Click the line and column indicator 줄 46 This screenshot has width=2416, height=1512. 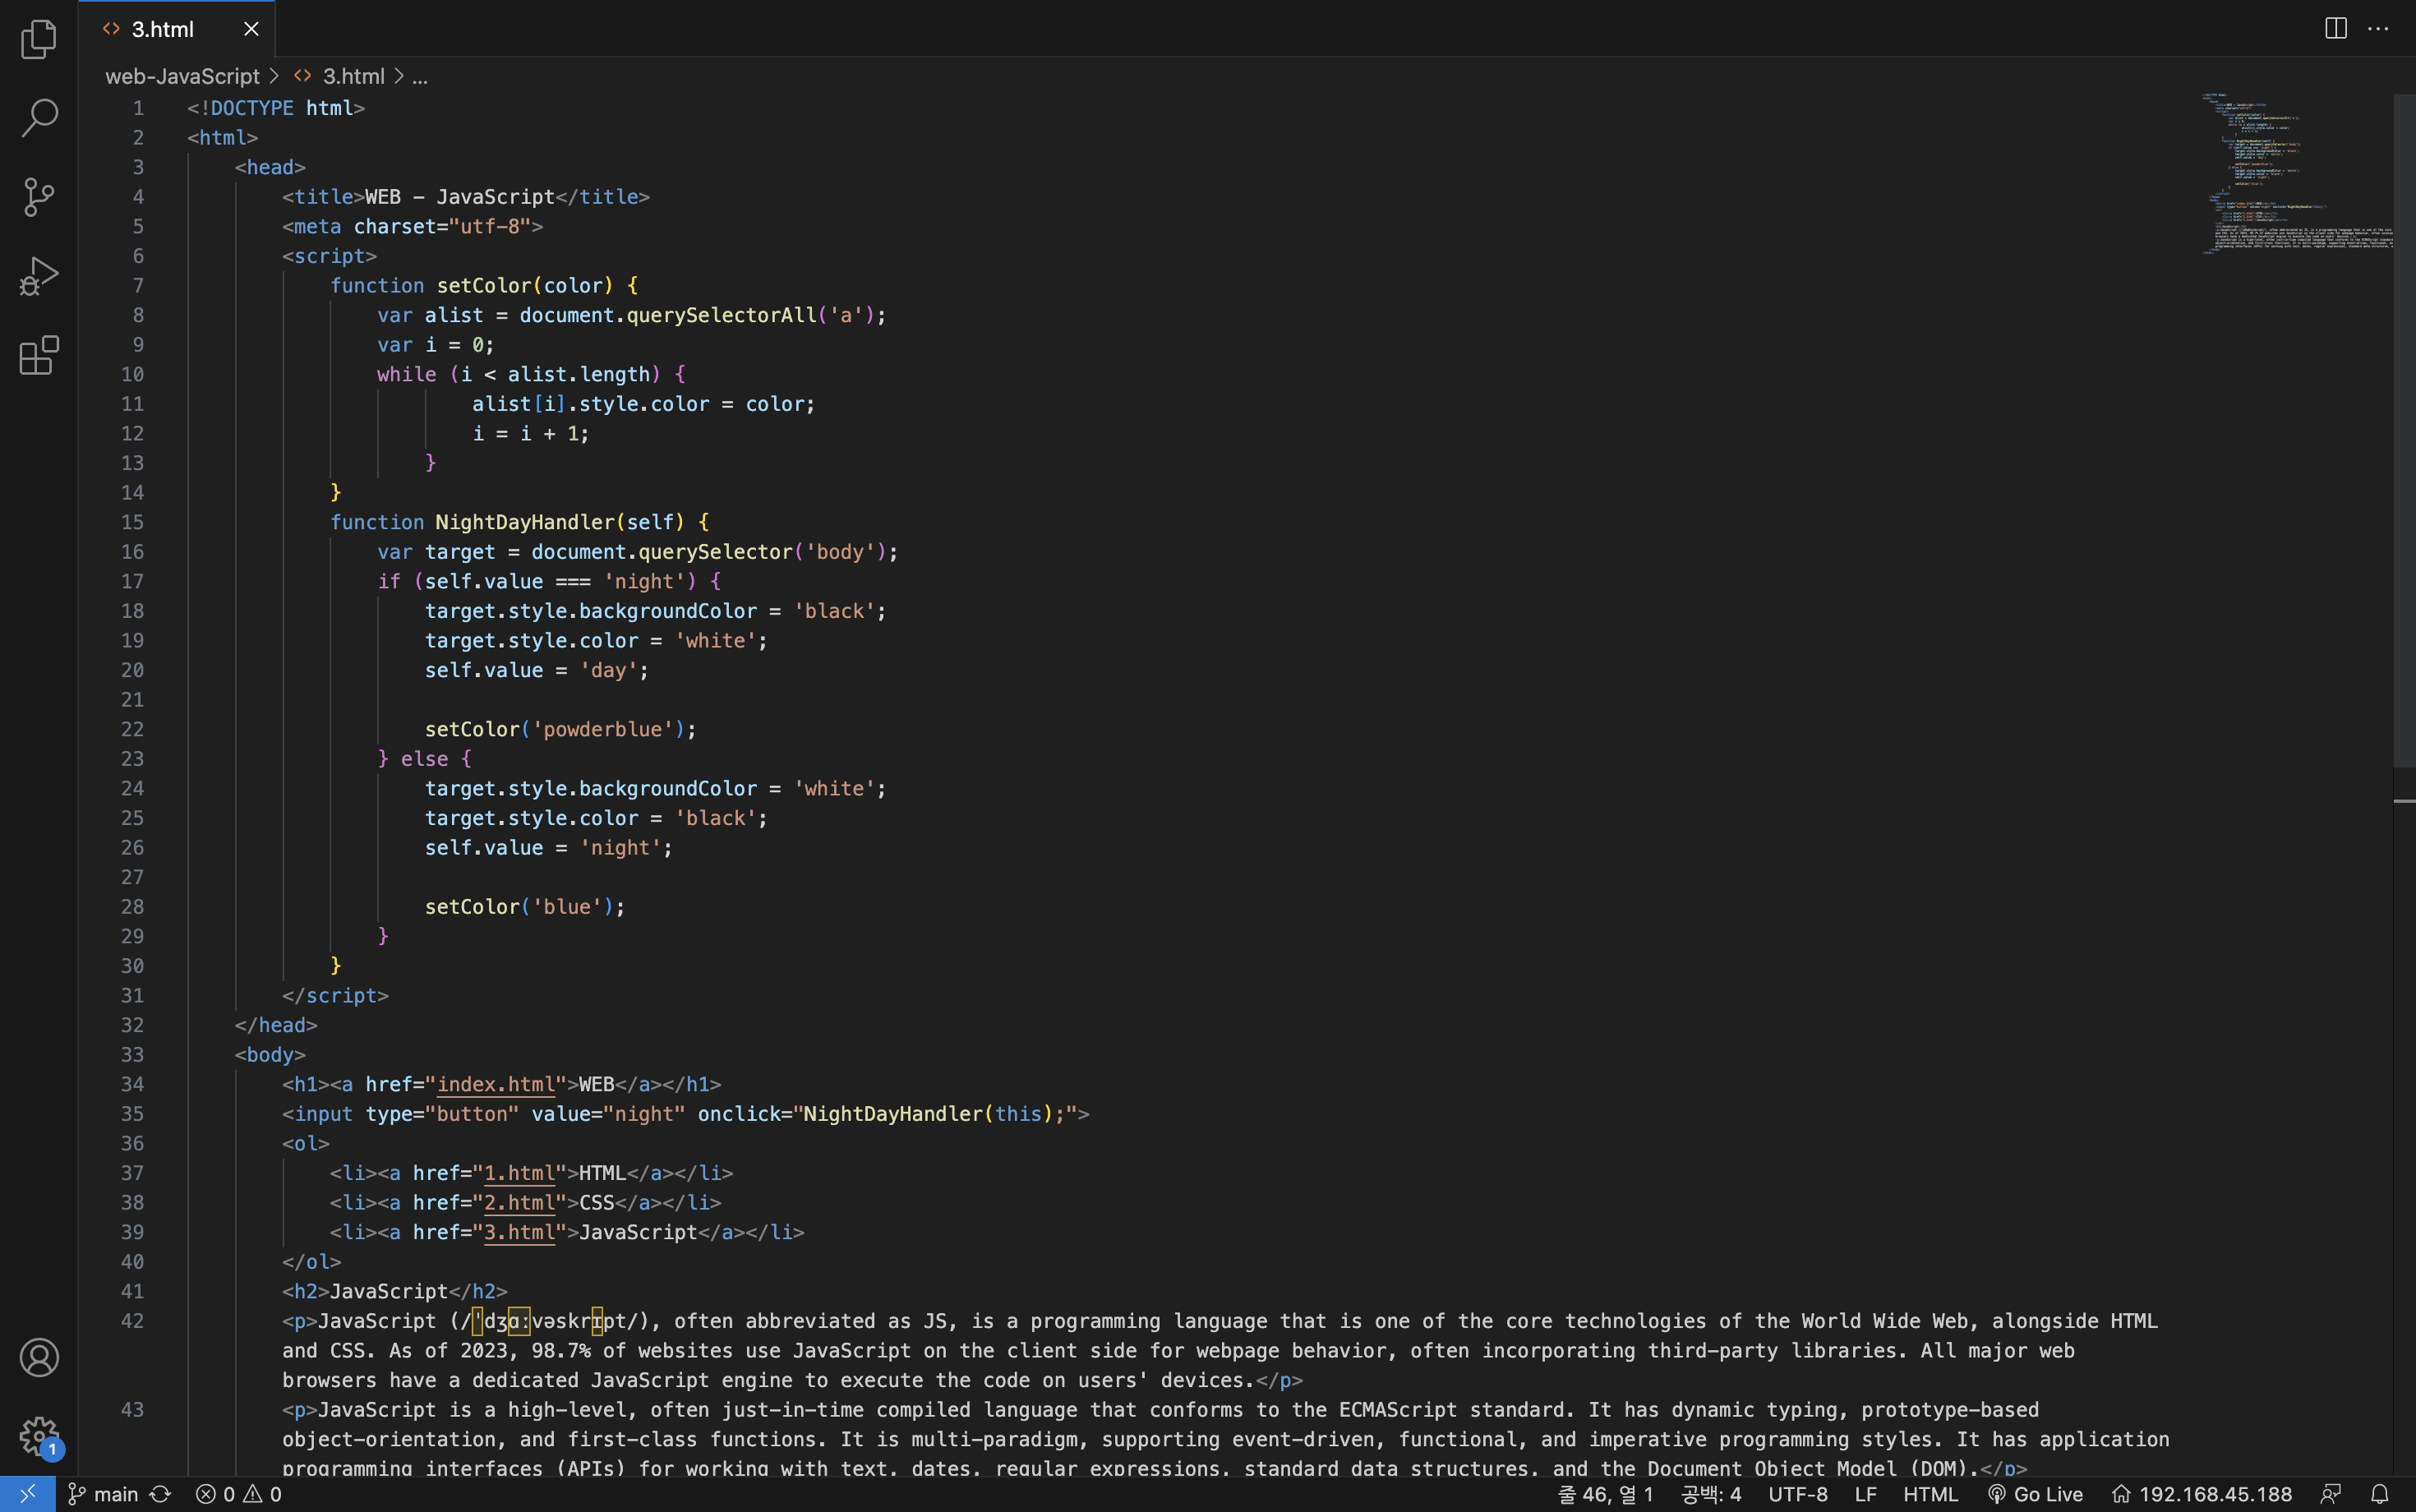(1605, 1493)
